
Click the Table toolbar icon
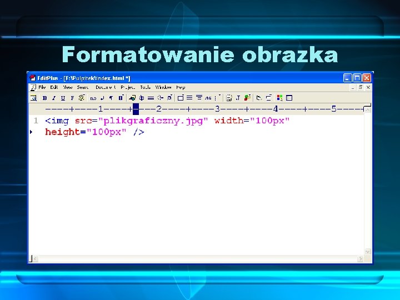coord(181,98)
